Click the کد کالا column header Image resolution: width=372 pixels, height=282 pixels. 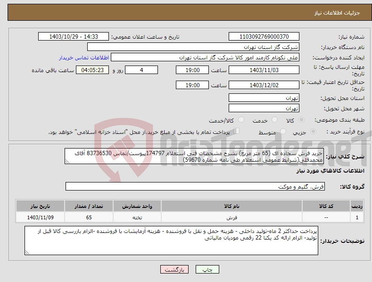click(x=326, y=206)
